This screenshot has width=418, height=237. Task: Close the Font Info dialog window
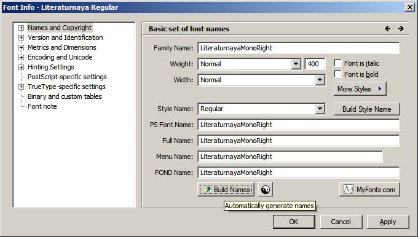click(410, 7)
